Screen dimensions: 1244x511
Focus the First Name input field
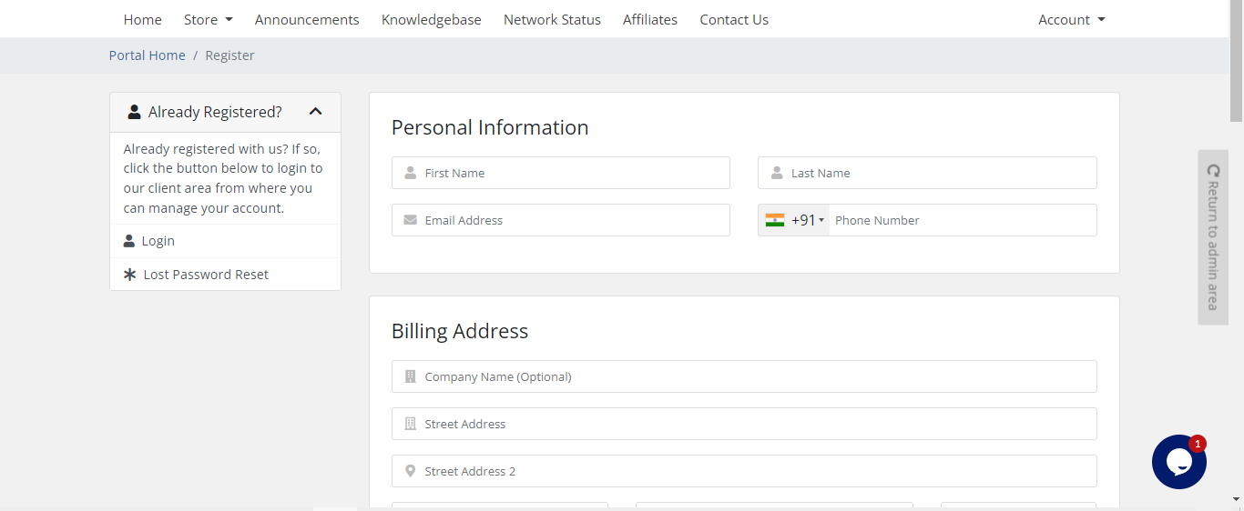(574, 173)
